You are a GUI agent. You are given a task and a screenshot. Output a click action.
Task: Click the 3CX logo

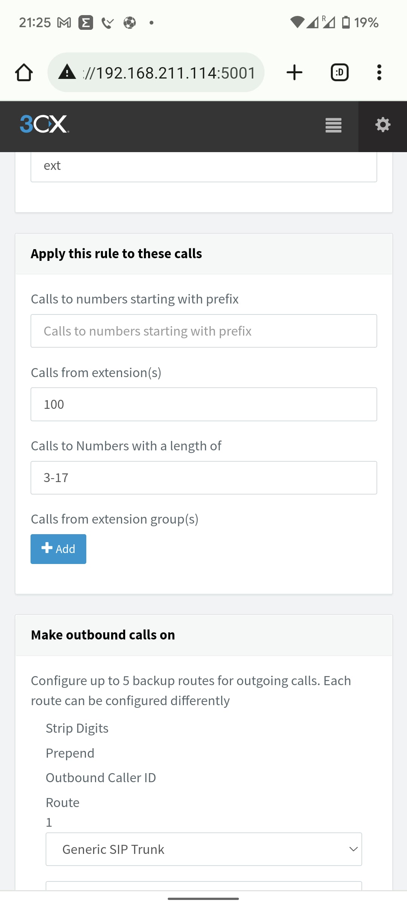(x=44, y=124)
